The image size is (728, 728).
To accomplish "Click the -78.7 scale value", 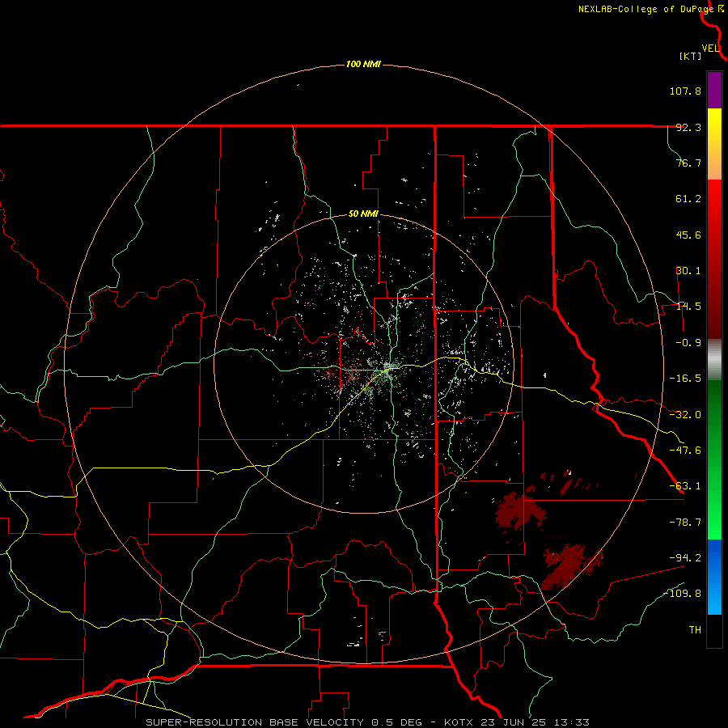I will click(x=685, y=523).
